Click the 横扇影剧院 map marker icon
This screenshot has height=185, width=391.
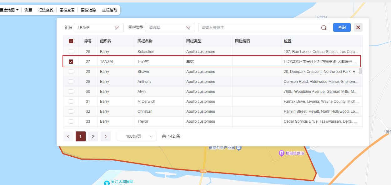(x=281, y=153)
